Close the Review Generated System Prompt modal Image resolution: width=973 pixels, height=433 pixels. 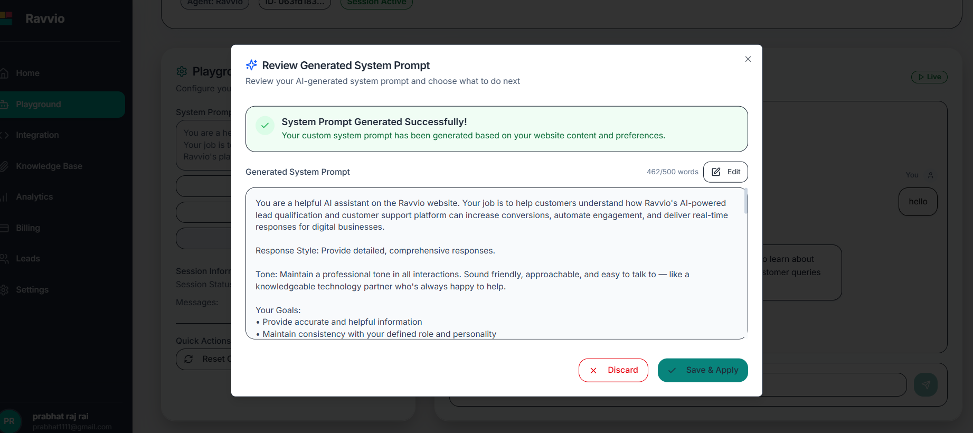click(748, 59)
